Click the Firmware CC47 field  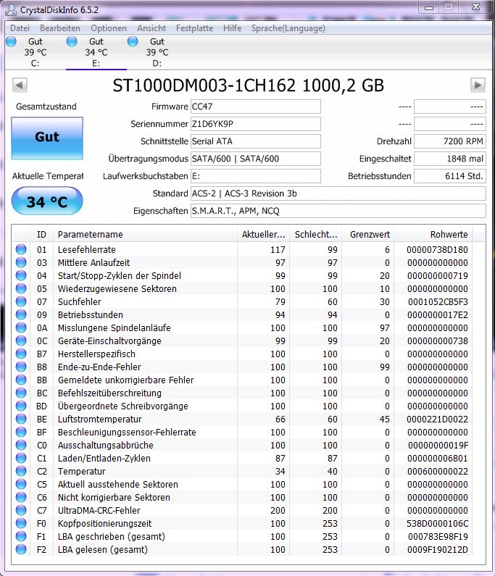pyautogui.click(x=255, y=107)
